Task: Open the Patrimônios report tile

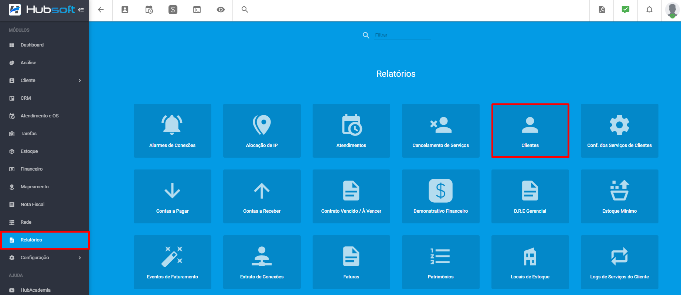Action: [441, 262]
